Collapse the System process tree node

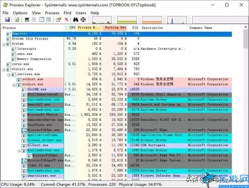pos(4,44)
